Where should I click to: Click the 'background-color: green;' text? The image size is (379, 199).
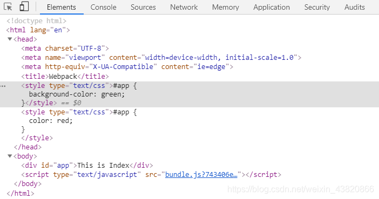(77, 94)
